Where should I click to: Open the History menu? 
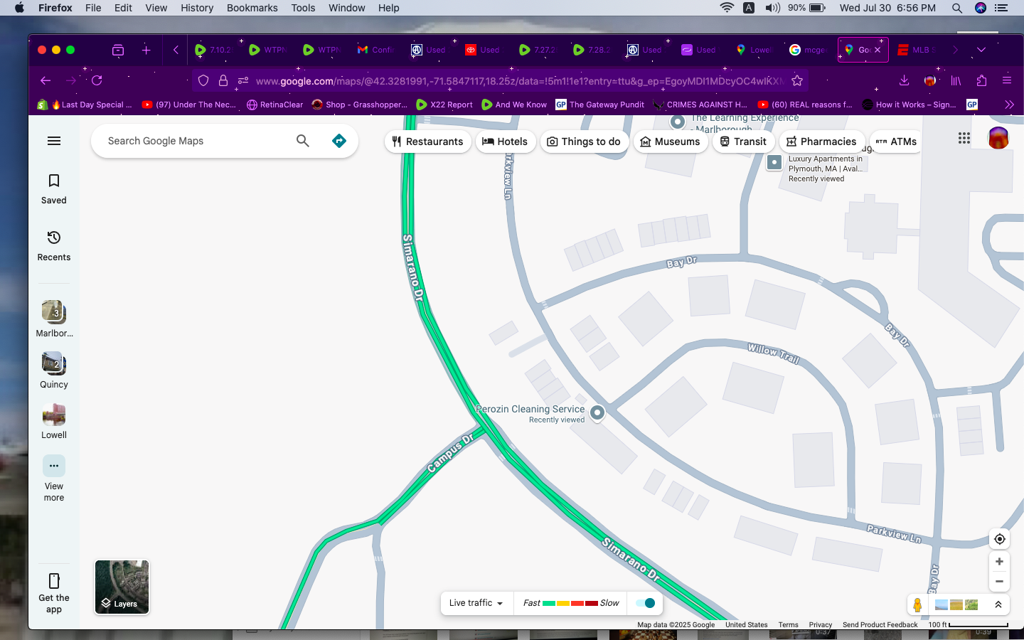[x=197, y=8]
